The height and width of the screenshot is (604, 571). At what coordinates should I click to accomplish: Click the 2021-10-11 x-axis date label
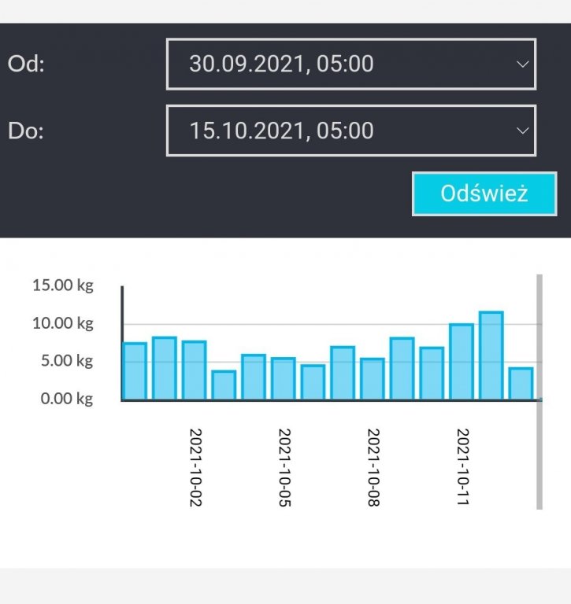pyautogui.click(x=462, y=467)
